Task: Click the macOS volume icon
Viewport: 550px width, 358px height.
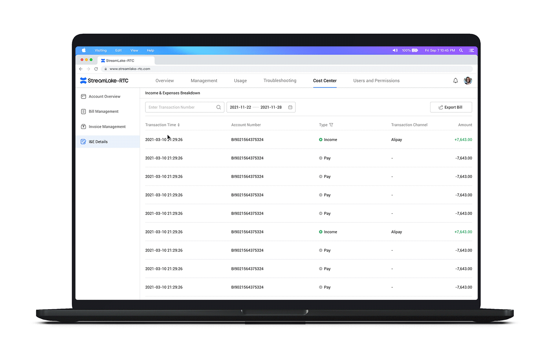Action: (x=395, y=50)
